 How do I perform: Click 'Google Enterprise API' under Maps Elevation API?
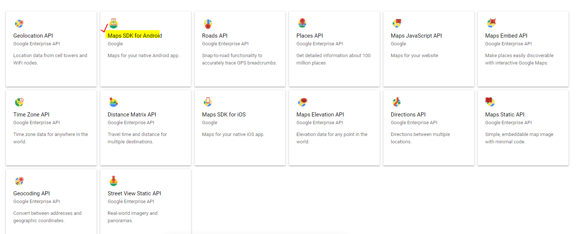coord(320,123)
